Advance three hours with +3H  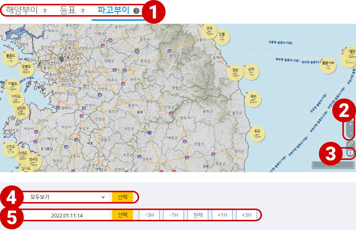pyautogui.click(x=247, y=215)
